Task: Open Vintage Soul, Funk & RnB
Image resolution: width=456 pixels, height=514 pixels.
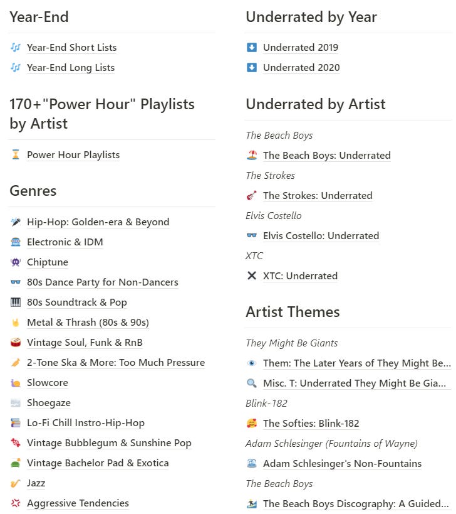Action: pyautogui.click(x=85, y=343)
